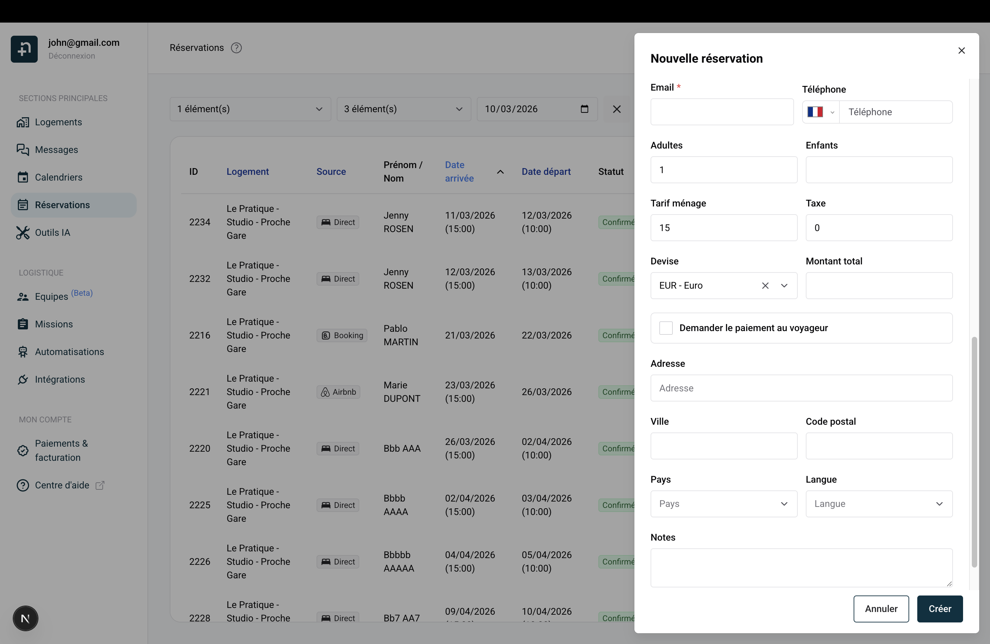The height and width of the screenshot is (644, 990).
Task: Click the Adultes field showing 1
Action: (724, 170)
